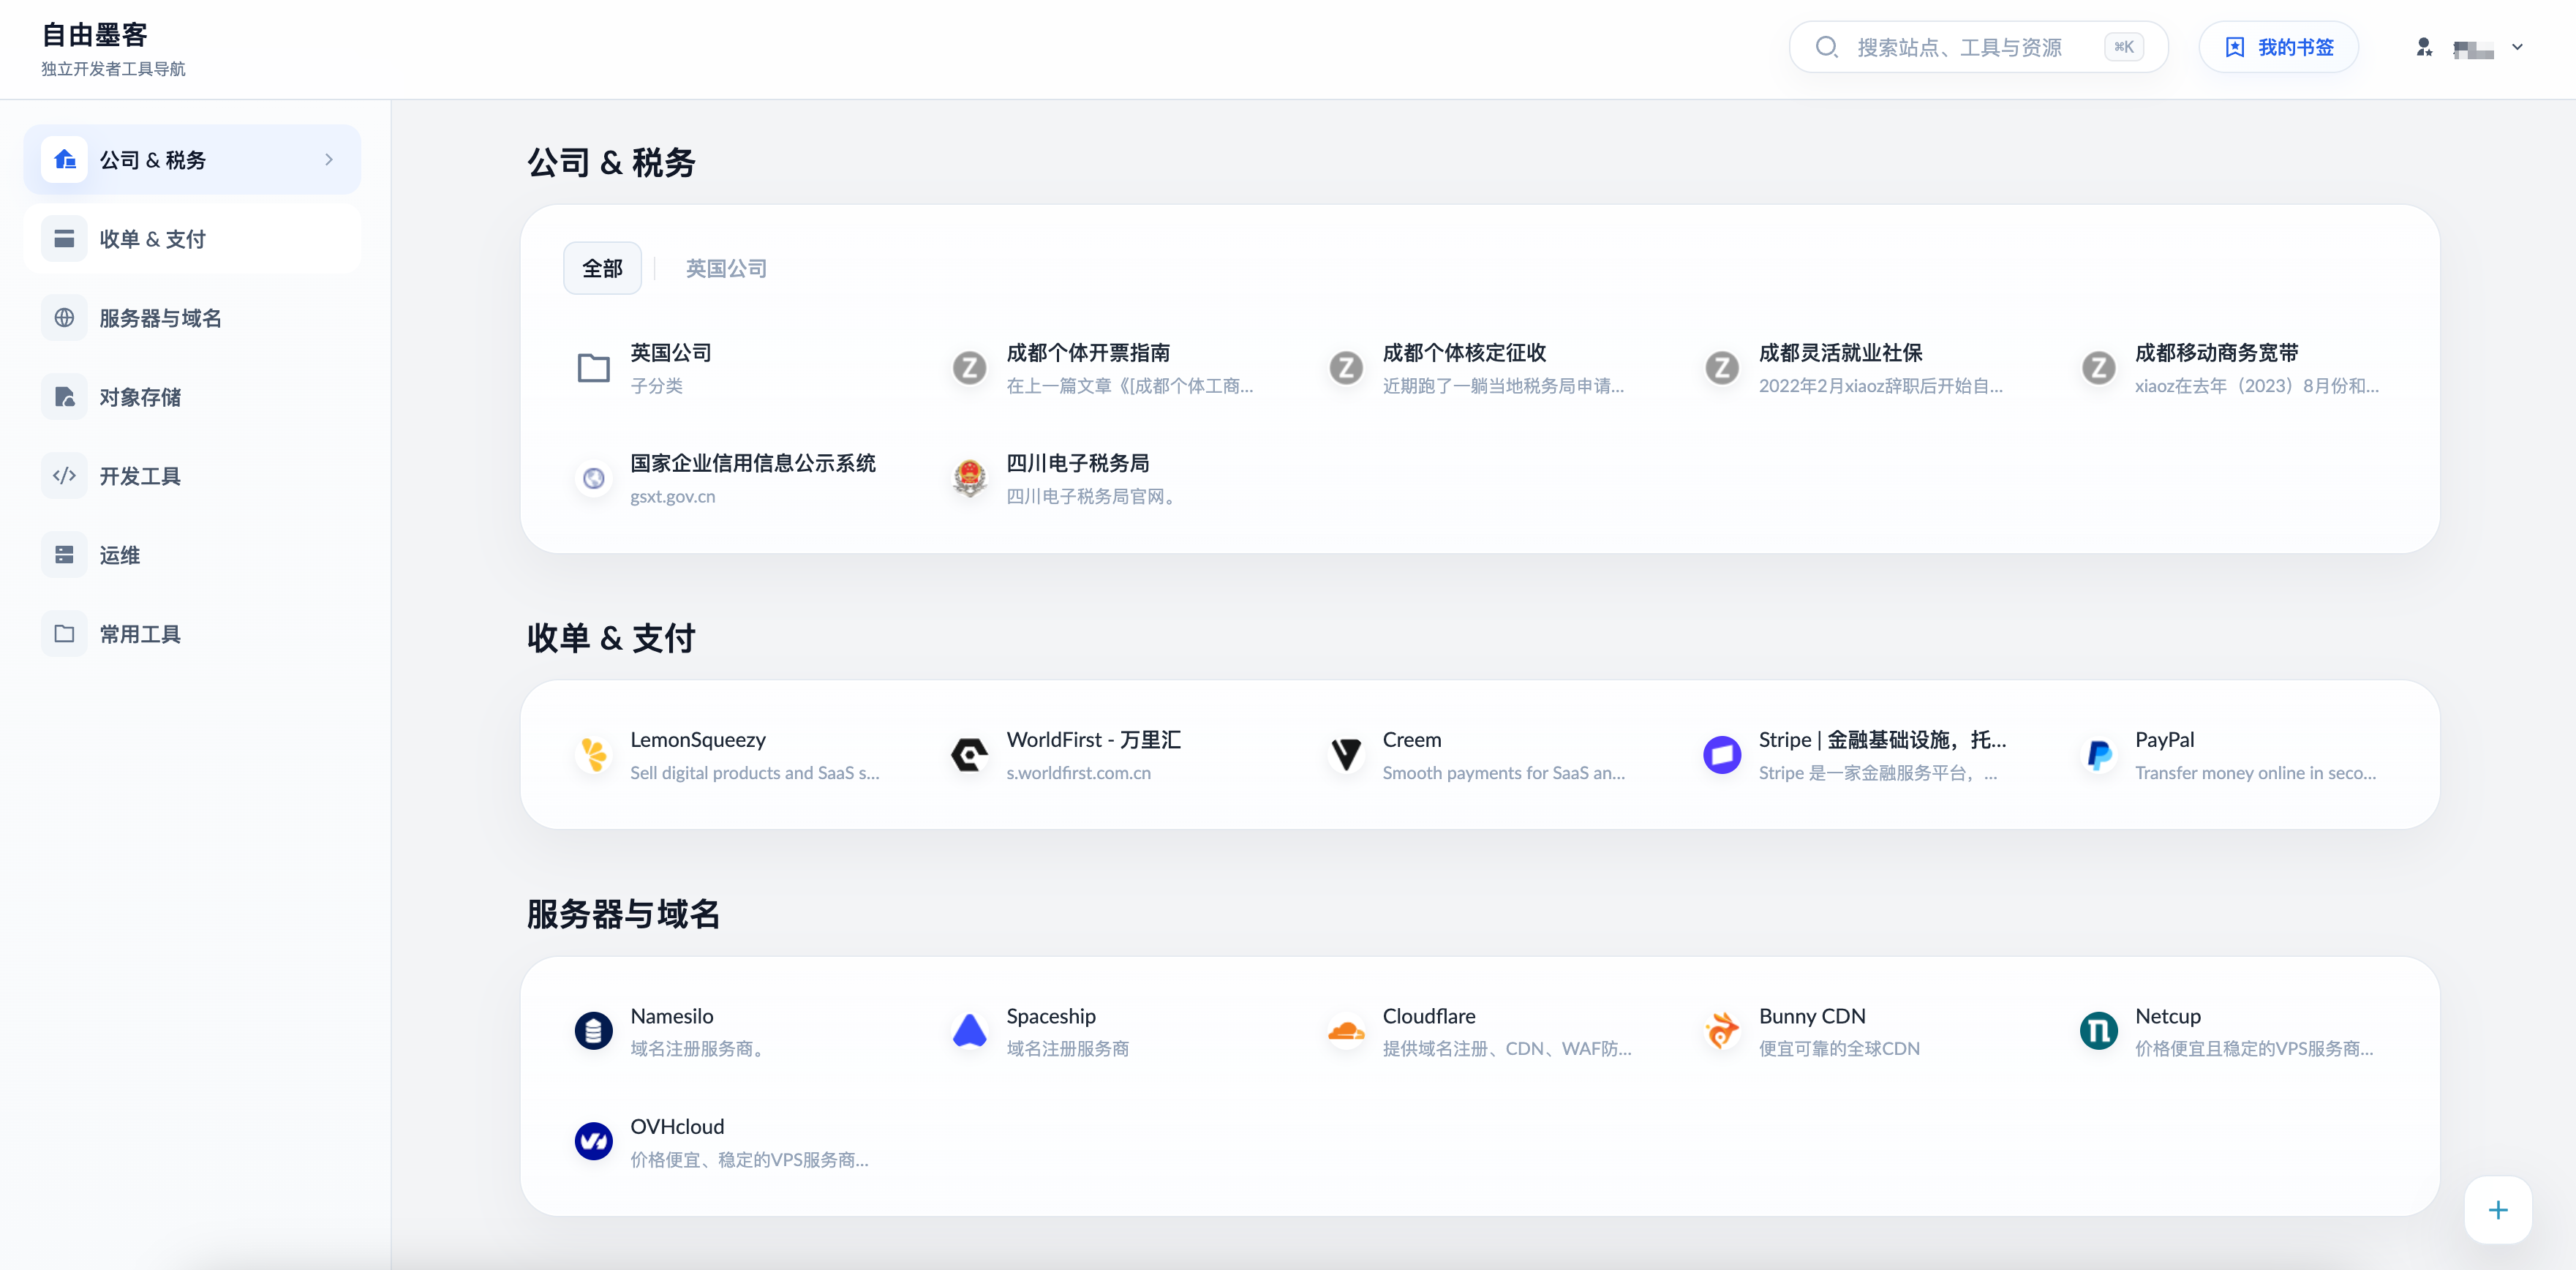This screenshot has height=1270, width=2576.
Task: Click the 自由墨客 site title
Action: point(95,35)
